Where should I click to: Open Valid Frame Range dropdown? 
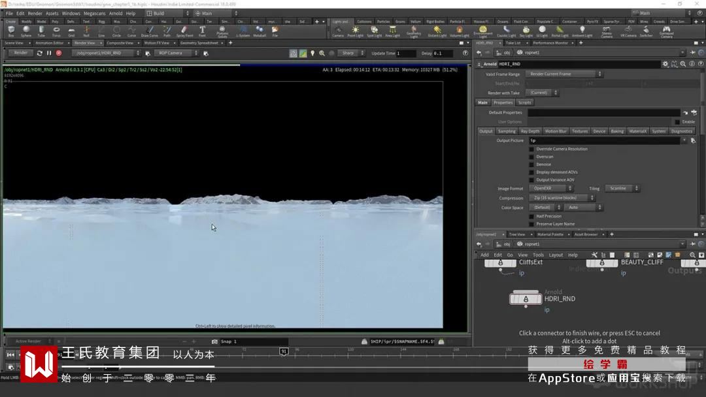(565, 74)
